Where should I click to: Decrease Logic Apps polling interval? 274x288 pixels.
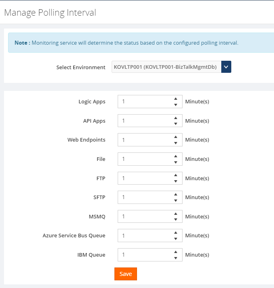click(176, 105)
